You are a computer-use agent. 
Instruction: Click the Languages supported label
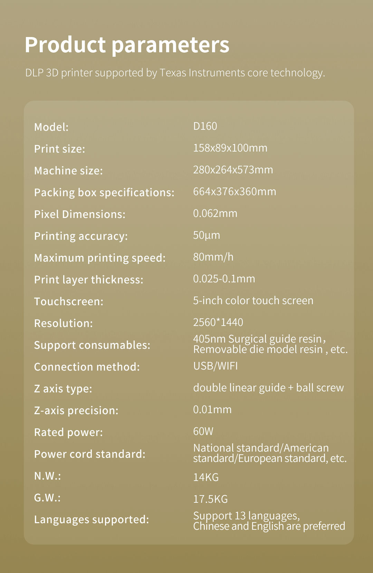pos(92,519)
